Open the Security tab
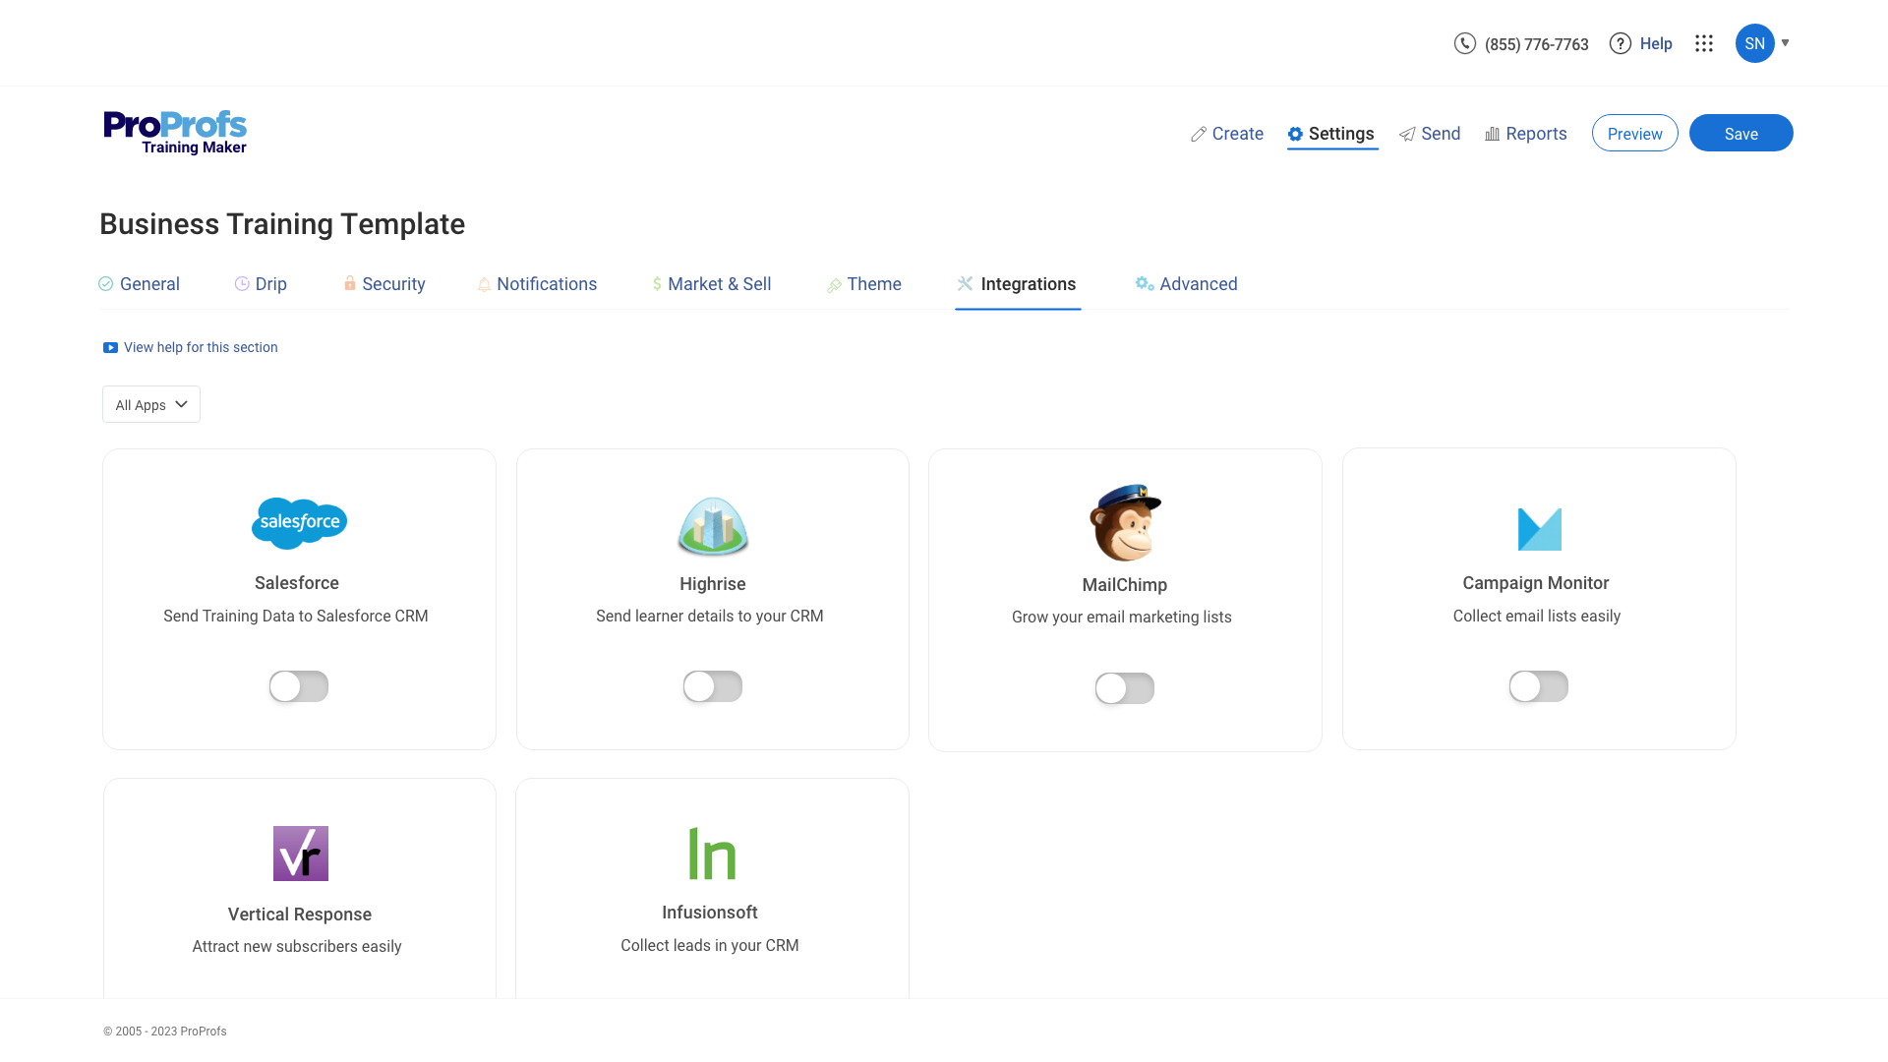The height and width of the screenshot is (1062, 1888). 384,284
